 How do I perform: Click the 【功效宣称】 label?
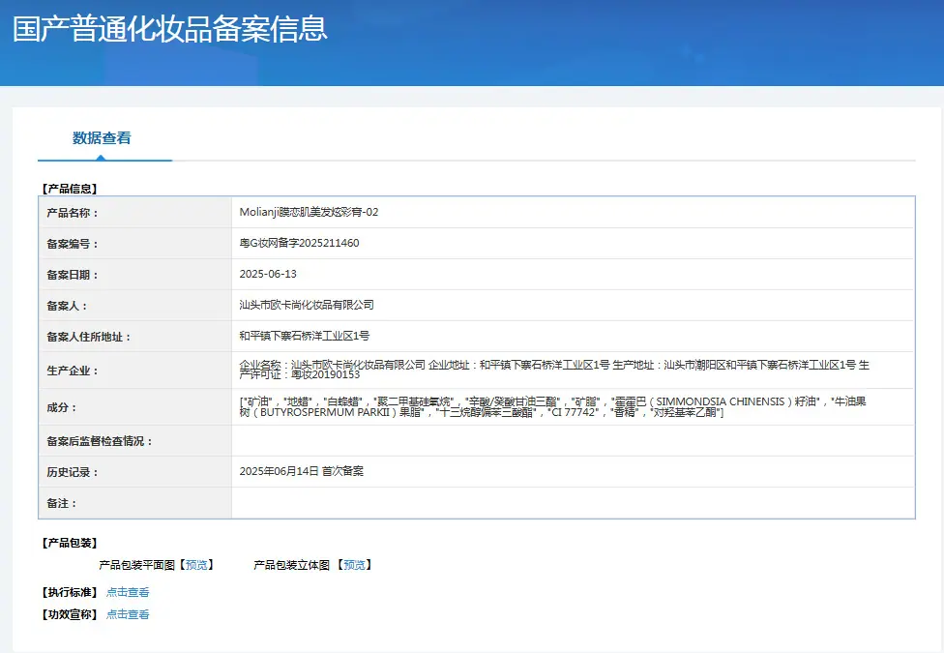(x=70, y=614)
